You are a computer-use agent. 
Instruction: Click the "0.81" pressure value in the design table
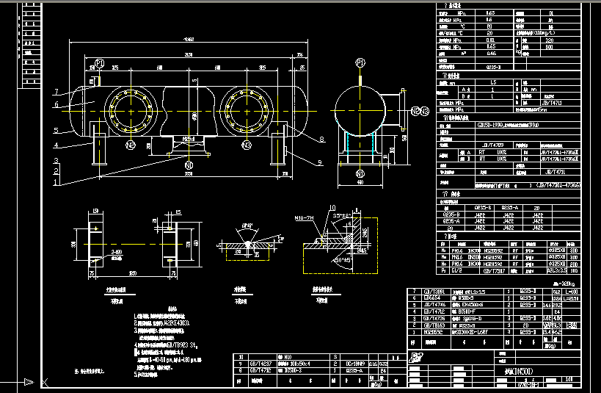[490, 40]
